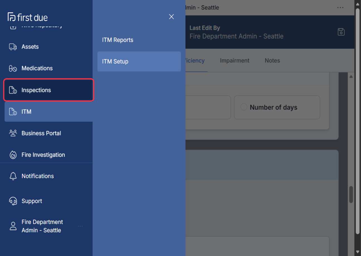Open the three-dot menu in top bar
361x256 pixels.
click(340, 8)
